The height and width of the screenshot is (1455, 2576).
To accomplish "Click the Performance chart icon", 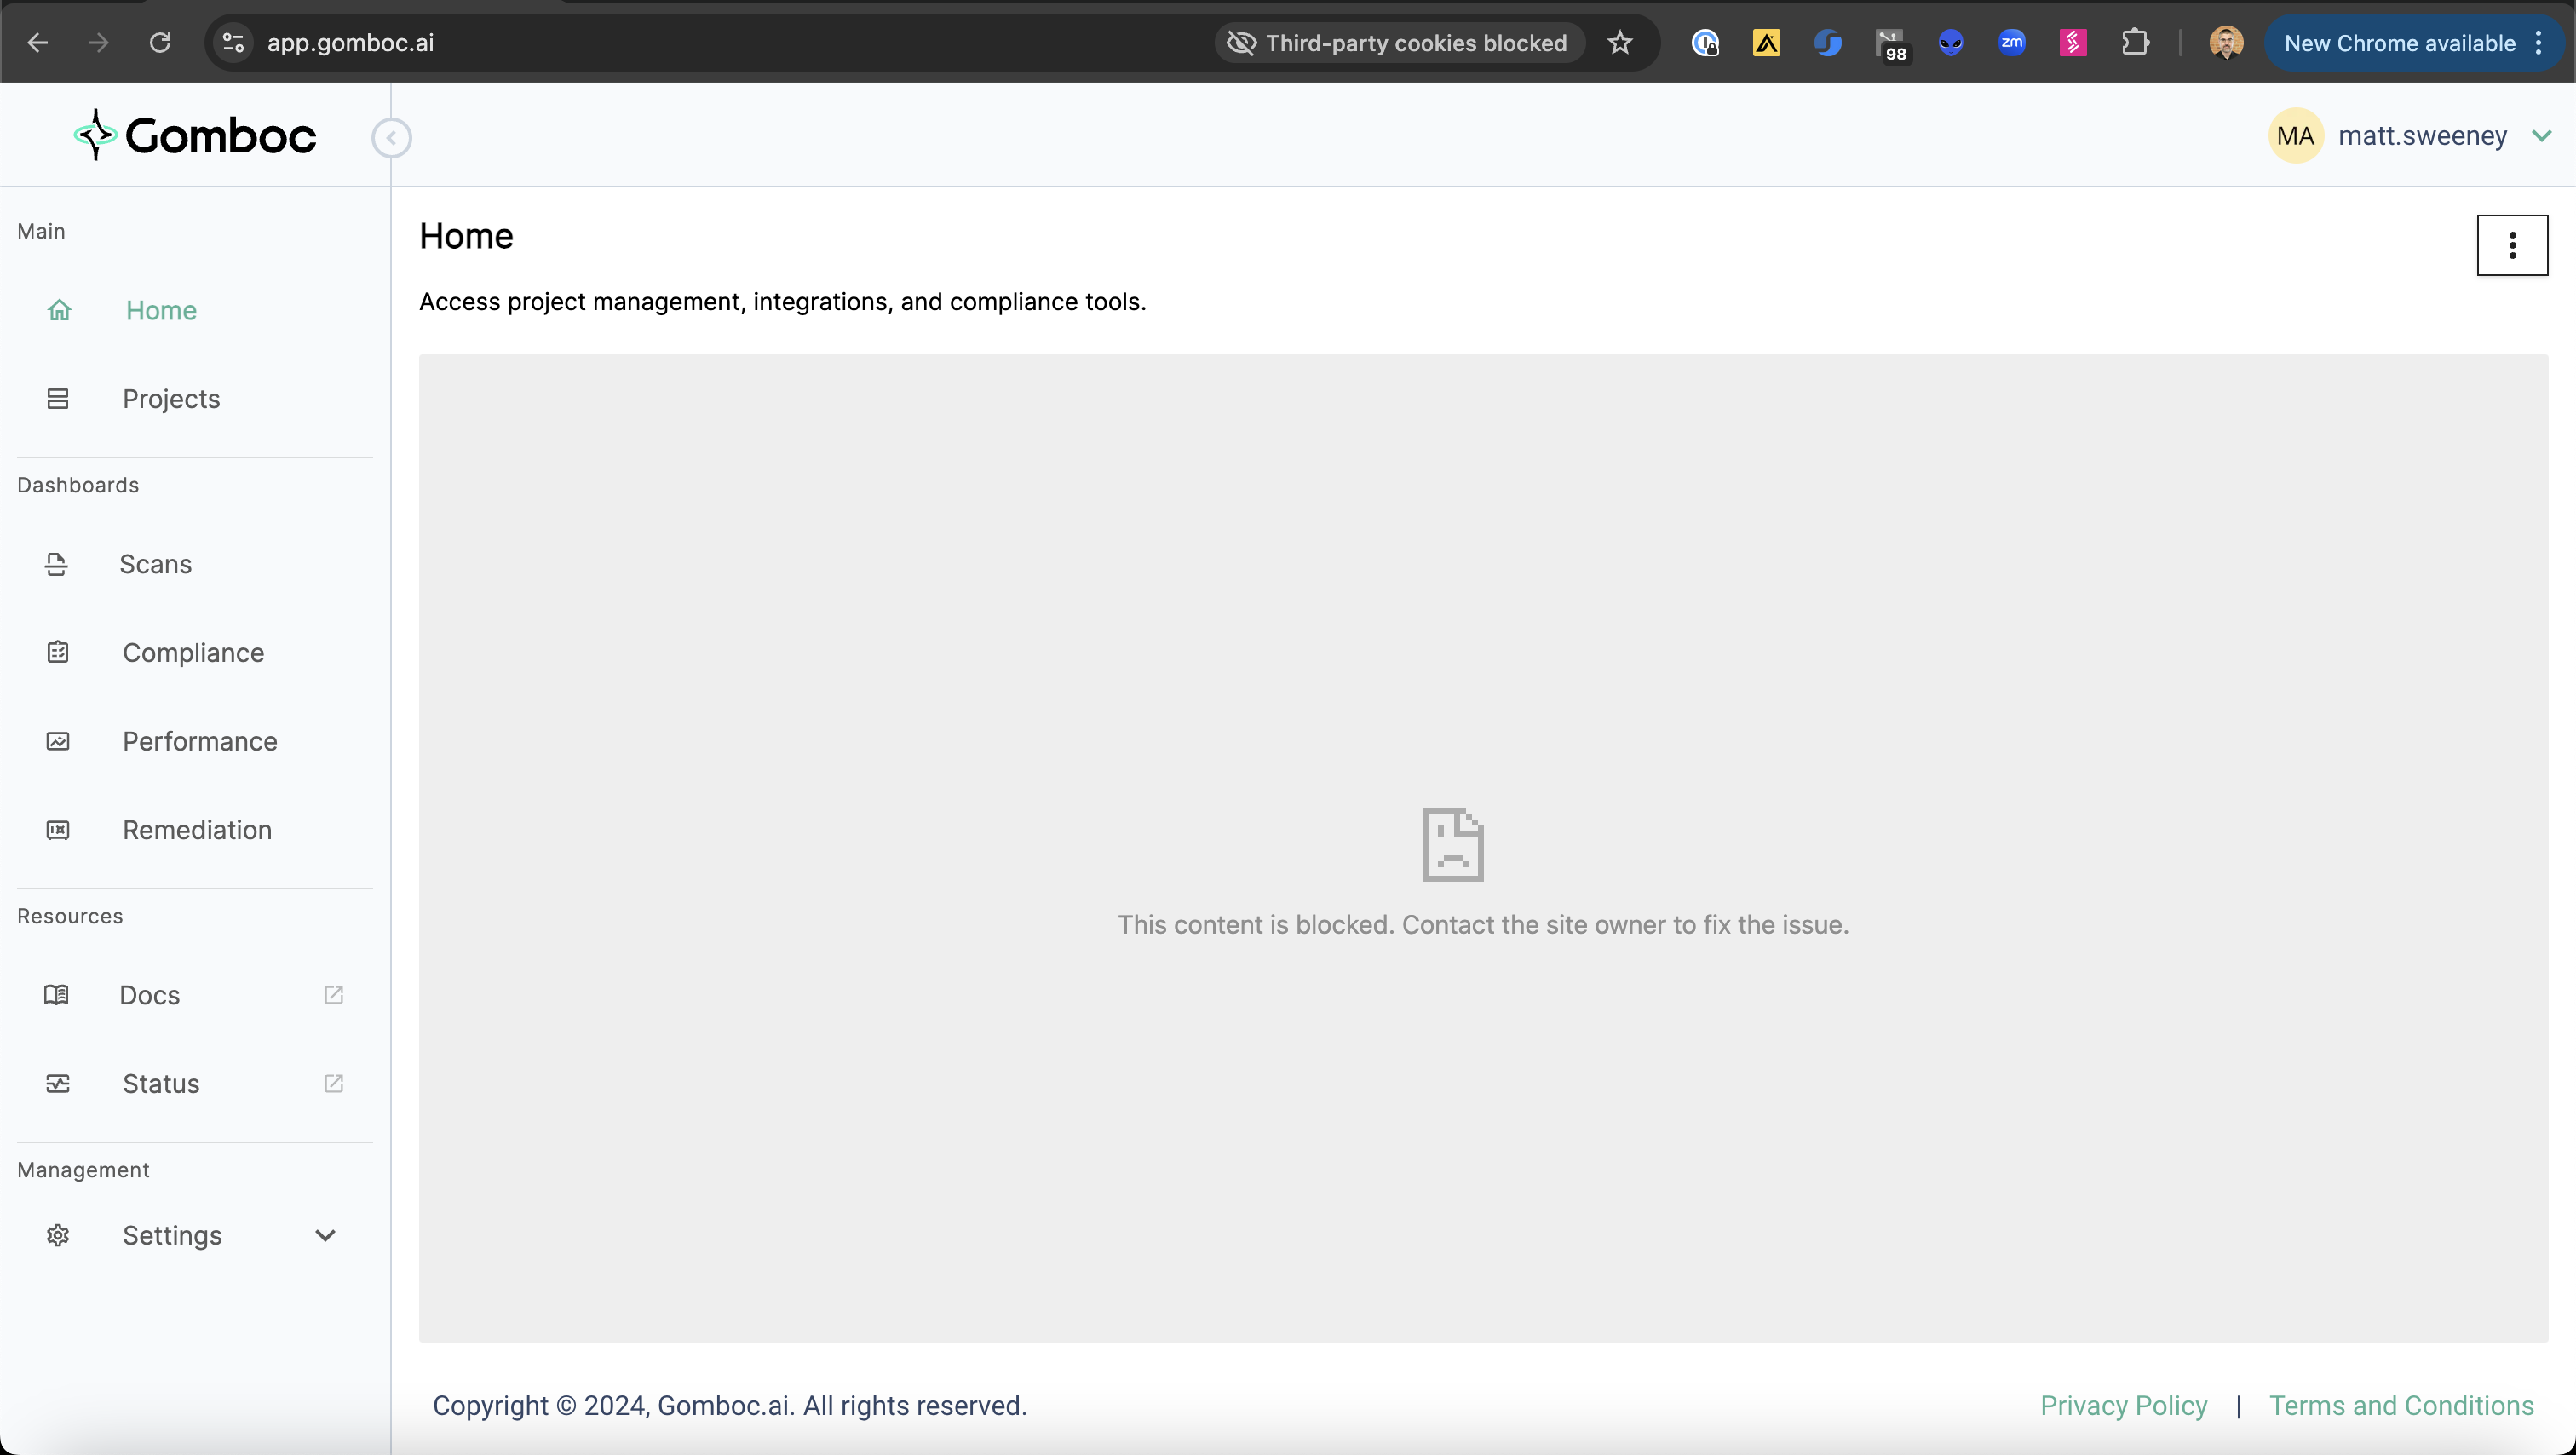I will 58,741.
